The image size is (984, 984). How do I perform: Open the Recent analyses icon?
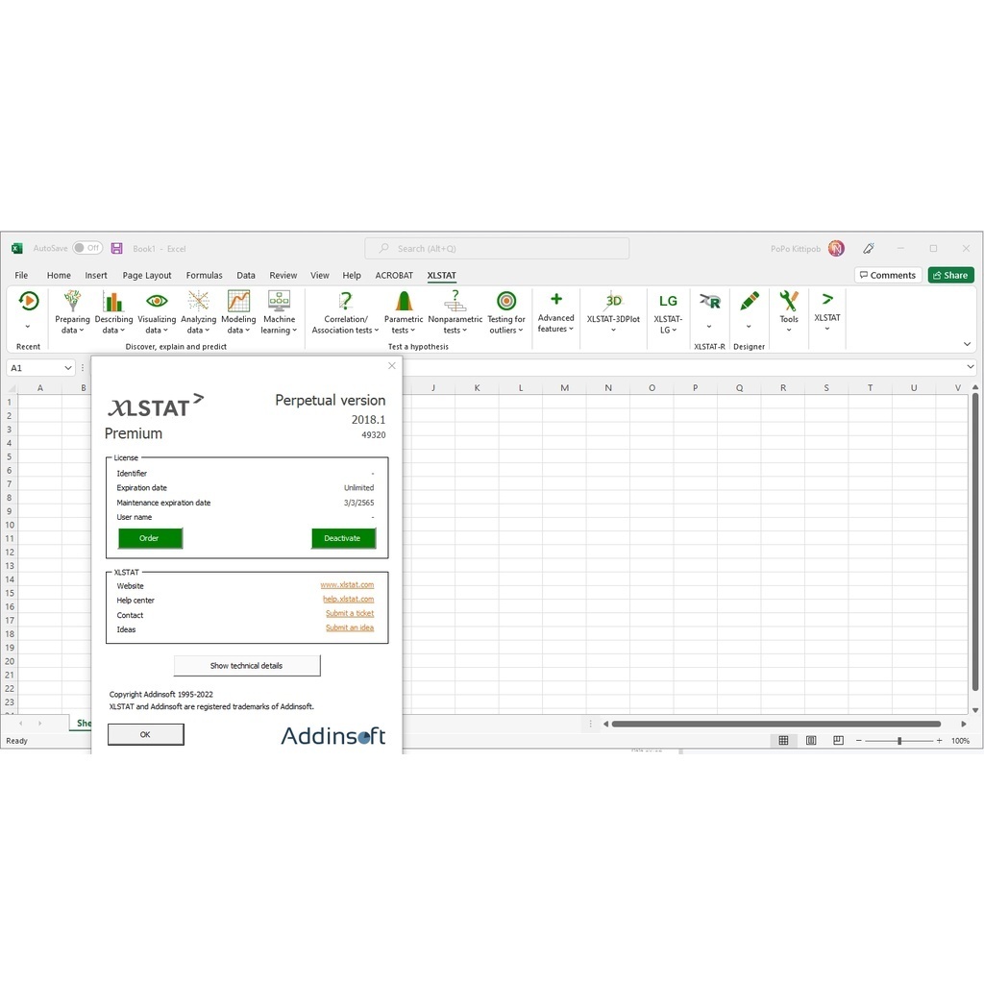pyautogui.click(x=28, y=302)
